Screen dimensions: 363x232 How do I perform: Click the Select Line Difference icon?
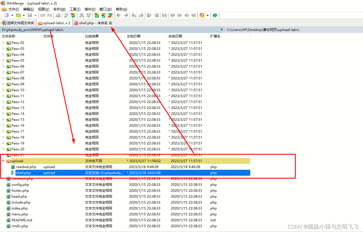click(58, 15)
